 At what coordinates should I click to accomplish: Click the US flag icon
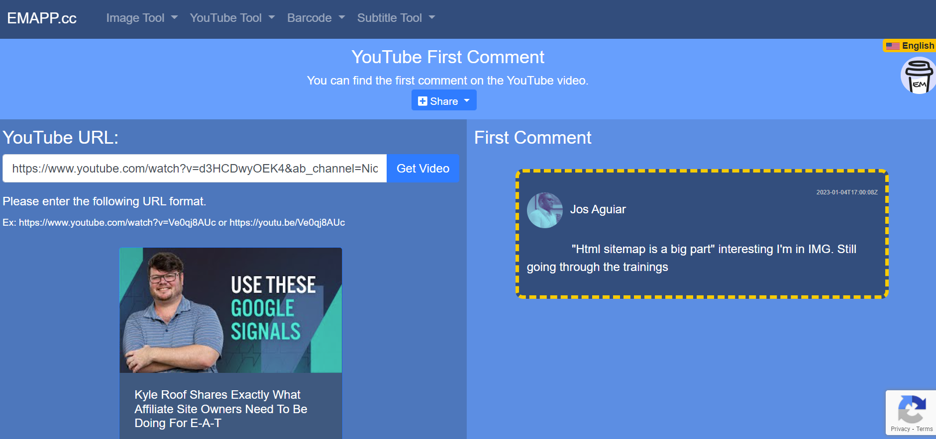tap(893, 46)
